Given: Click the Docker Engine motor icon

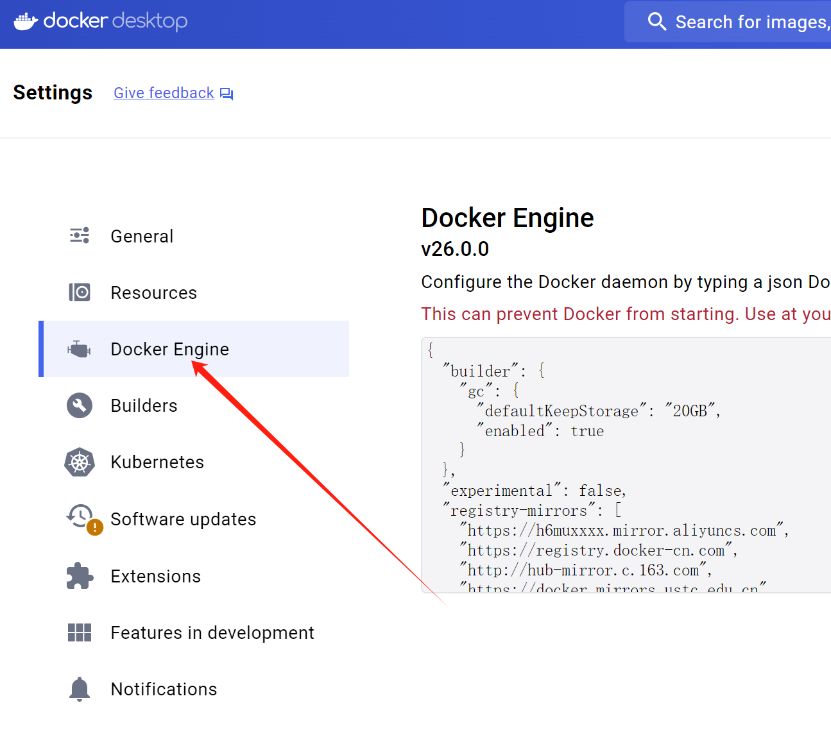Looking at the screenshot, I should click(80, 349).
